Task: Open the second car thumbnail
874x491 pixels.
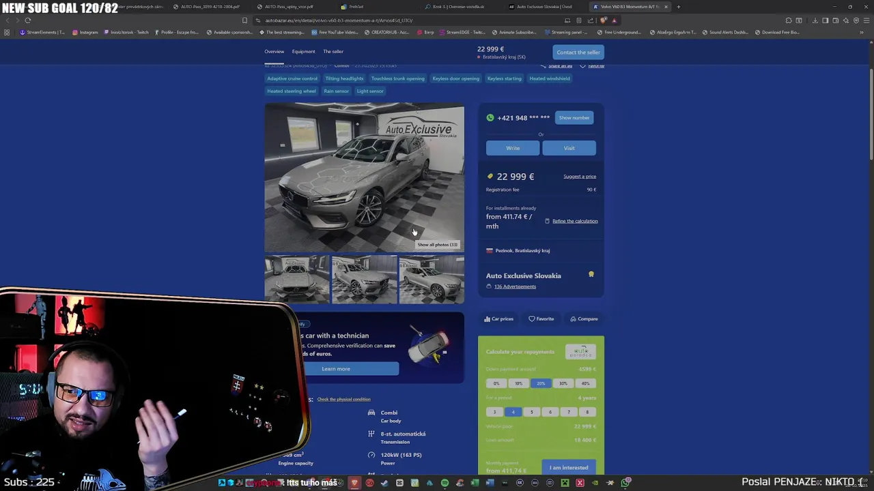Action: [x=365, y=280]
